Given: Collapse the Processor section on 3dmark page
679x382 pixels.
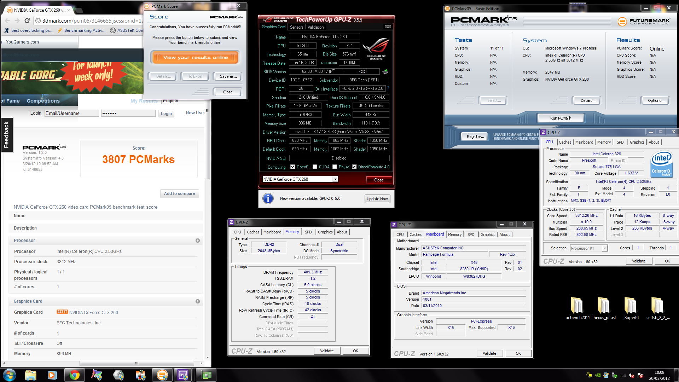Looking at the screenshot, I should (198, 241).
